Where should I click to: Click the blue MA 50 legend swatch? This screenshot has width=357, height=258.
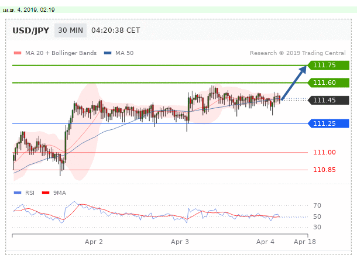click(108, 53)
